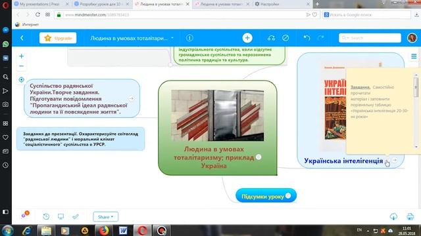Launch Internet Explorer from taskbar
Image resolution: width=421 pixels, height=236 pixels.
27,230
